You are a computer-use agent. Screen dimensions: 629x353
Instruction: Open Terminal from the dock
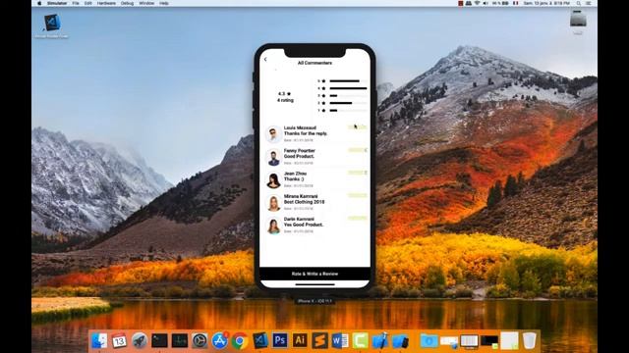coord(159,340)
